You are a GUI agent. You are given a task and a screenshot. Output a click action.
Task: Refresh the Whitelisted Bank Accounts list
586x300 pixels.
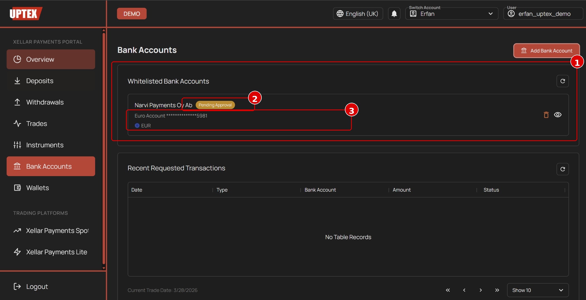tap(562, 81)
